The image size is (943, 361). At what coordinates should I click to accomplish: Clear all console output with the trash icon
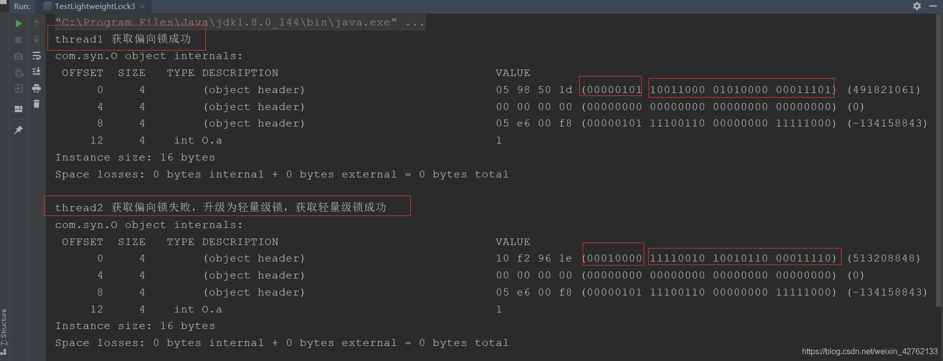pyautogui.click(x=36, y=104)
